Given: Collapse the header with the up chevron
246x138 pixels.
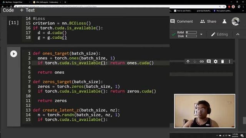Looking at the screenshot, I should (x=238, y=34).
